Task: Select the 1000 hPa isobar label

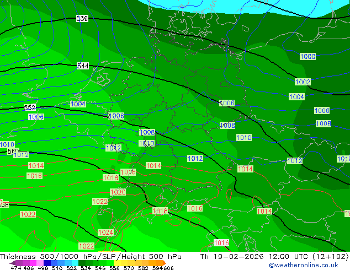Action: click(307, 56)
